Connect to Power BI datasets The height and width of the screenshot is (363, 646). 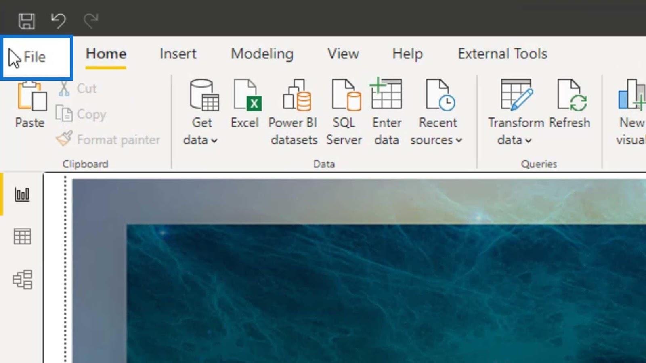(x=294, y=112)
